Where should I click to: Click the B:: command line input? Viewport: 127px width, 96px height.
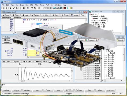pos(63,85)
